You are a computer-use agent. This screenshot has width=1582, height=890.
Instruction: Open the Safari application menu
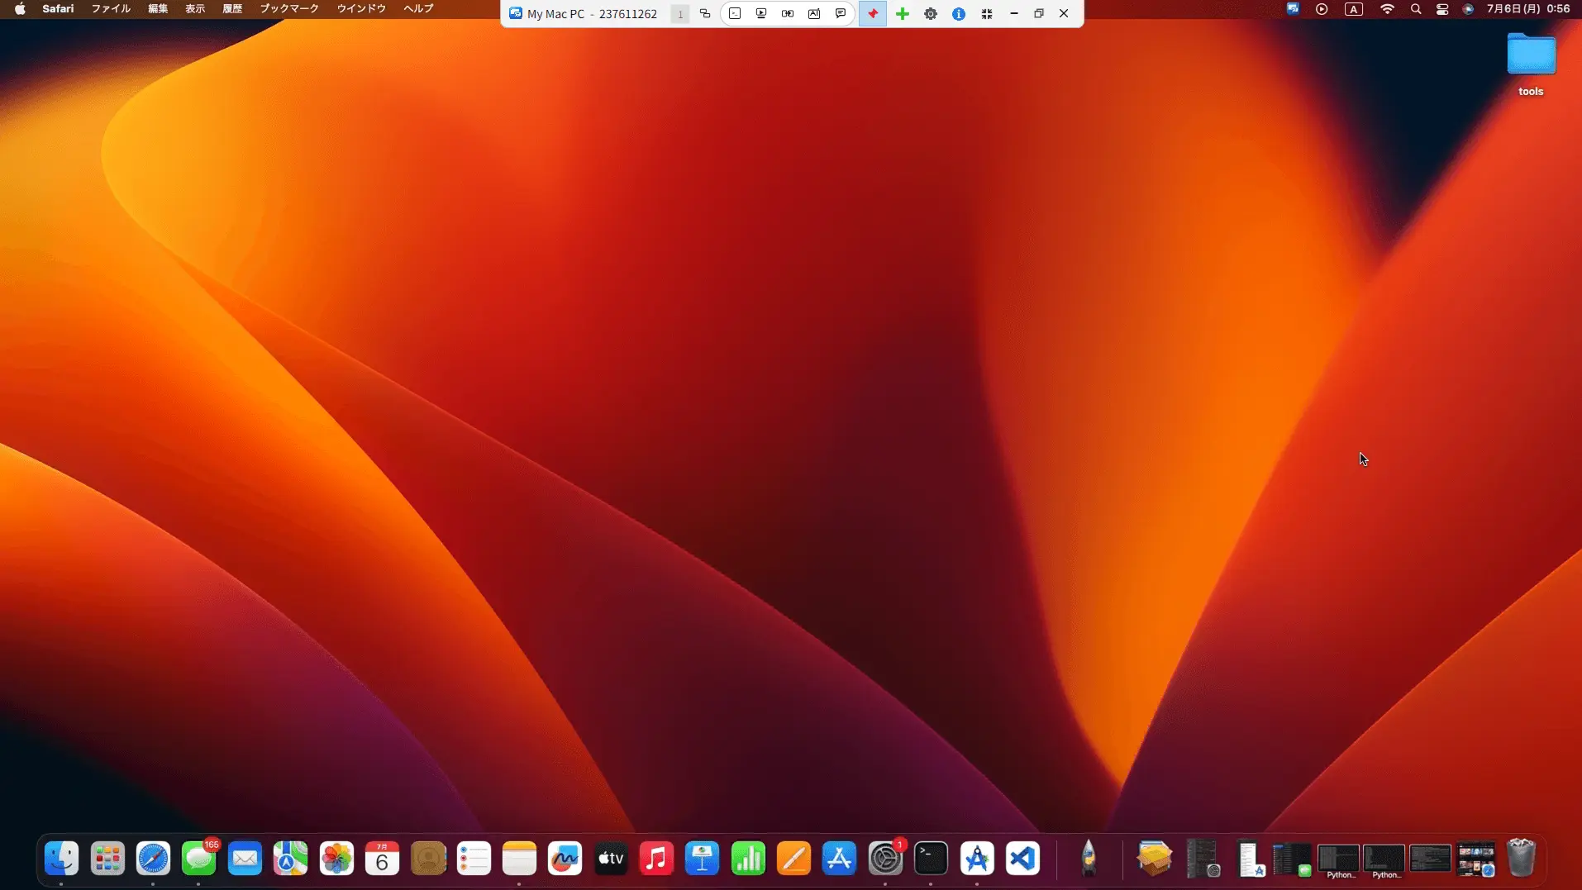tap(58, 9)
